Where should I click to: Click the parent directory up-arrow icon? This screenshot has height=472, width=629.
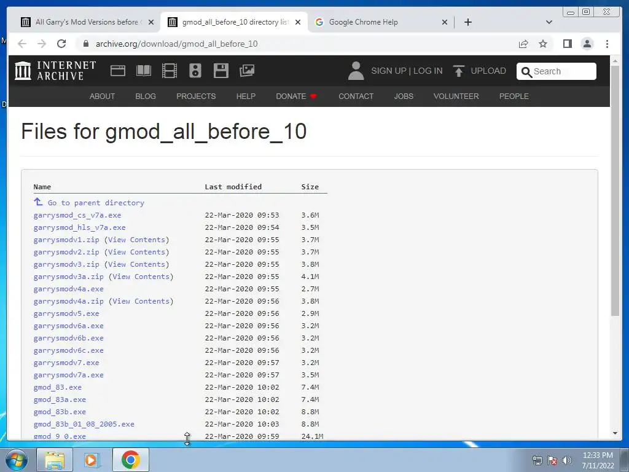point(38,202)
